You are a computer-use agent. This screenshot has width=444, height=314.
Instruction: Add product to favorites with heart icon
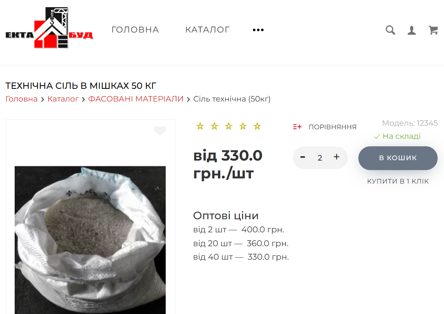160,130
